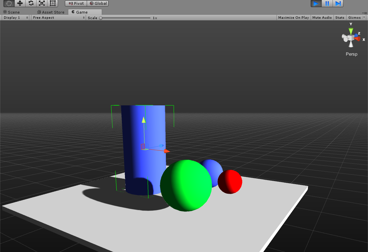This screenshot has width=368, height=252.
Task: Click the blue Z-axis move arrow
Action: pos(161,146)
